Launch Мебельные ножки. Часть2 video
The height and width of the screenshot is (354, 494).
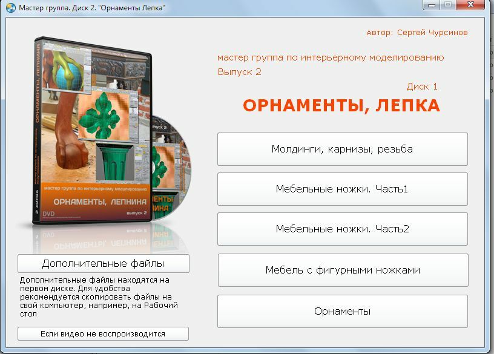click(x=343, y=229)
